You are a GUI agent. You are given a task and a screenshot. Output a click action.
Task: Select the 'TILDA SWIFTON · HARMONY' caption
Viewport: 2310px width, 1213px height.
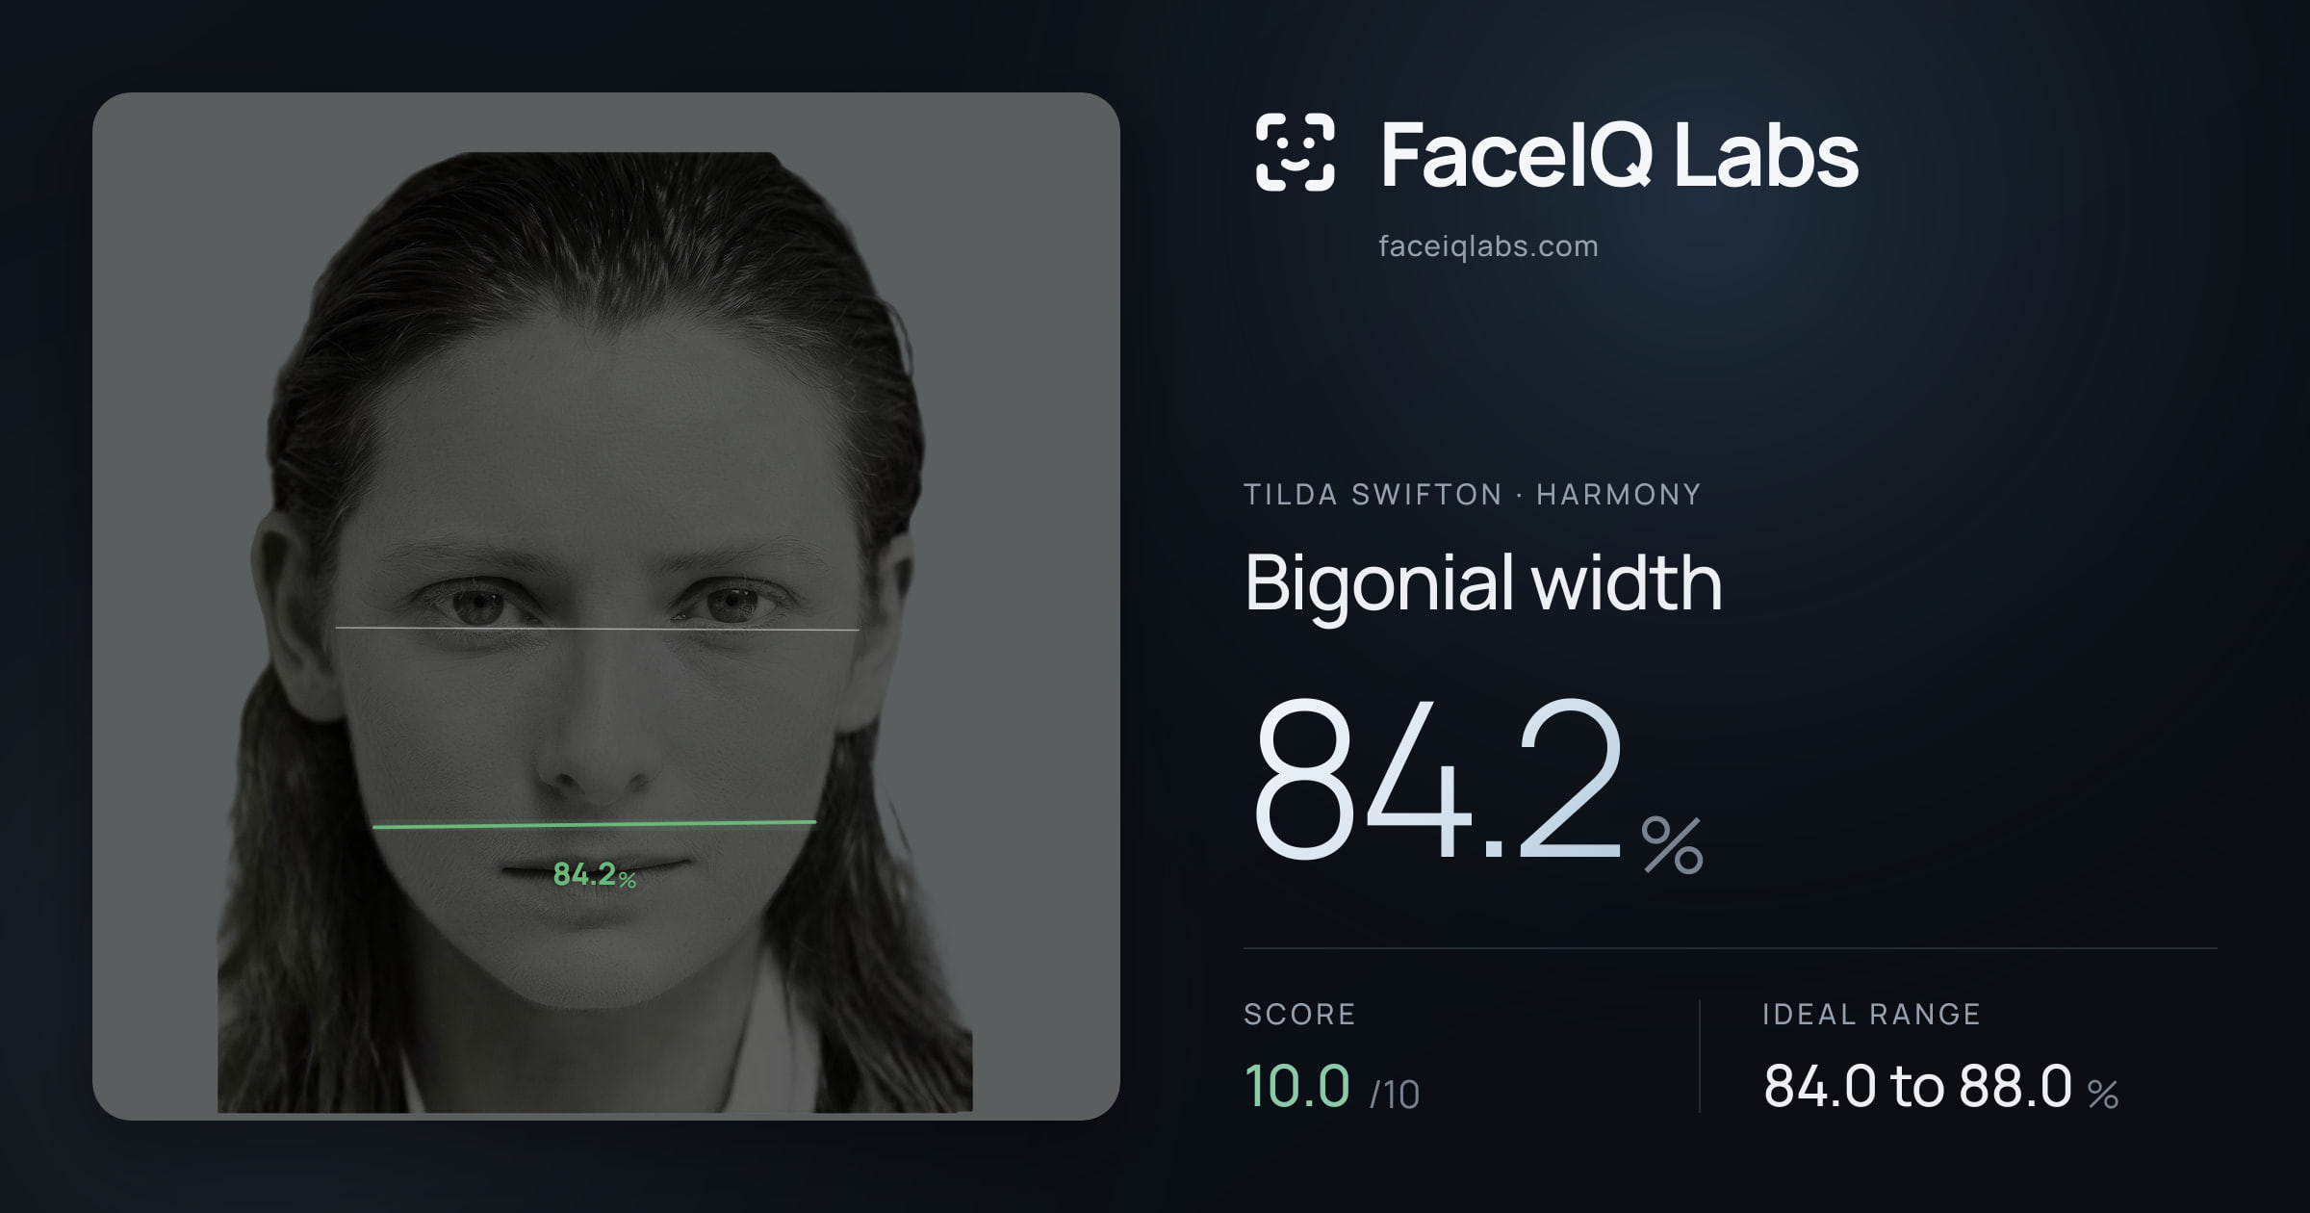click(1472, 495)
